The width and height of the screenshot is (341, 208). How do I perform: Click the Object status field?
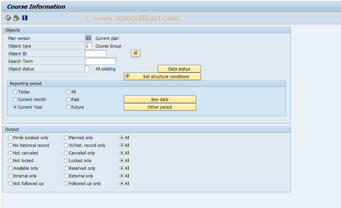click(87, 69)
